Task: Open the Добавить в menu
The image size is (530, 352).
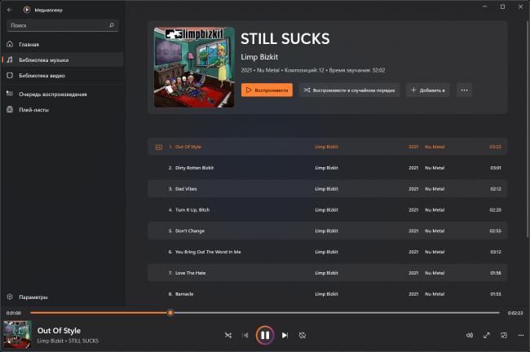Action: click(x=427, y=90)
